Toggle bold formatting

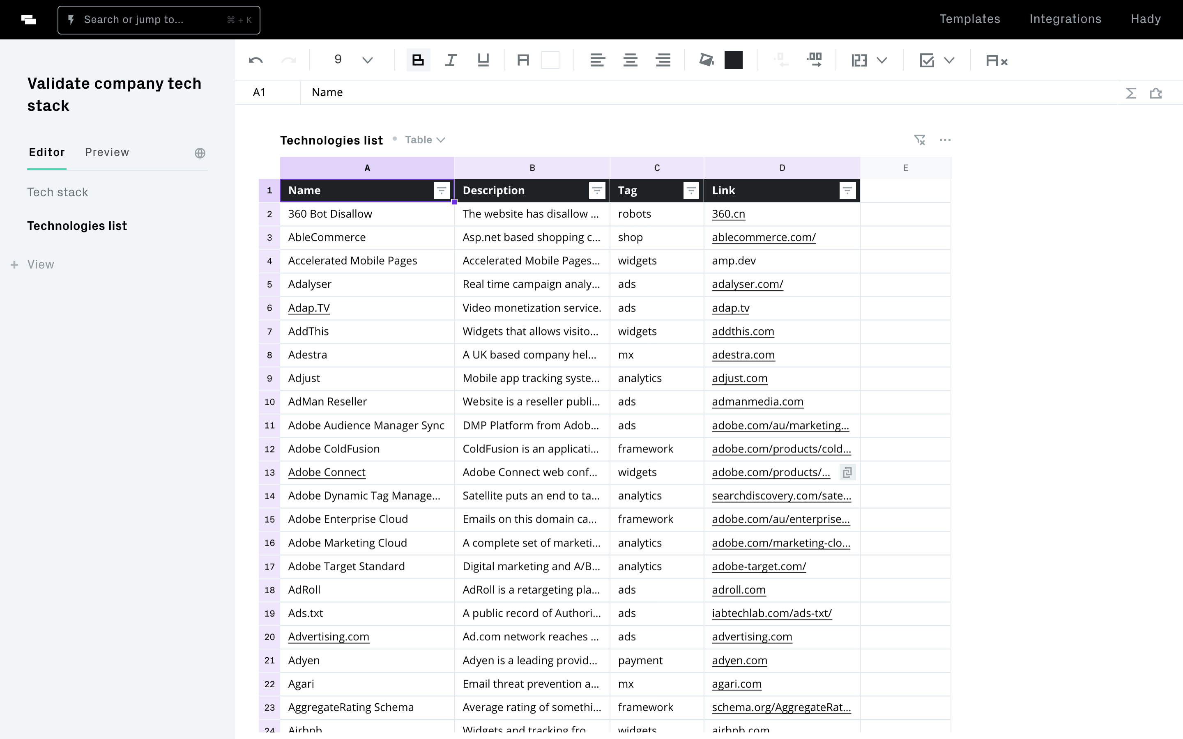point(418,60)
